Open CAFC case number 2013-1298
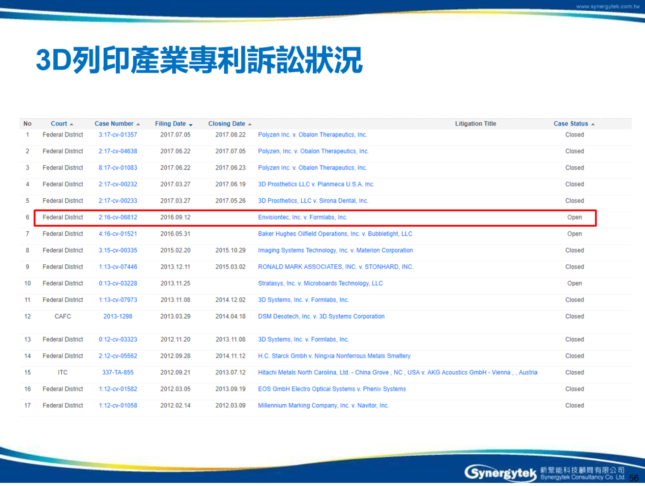The image size is (645, 486). 118,316
